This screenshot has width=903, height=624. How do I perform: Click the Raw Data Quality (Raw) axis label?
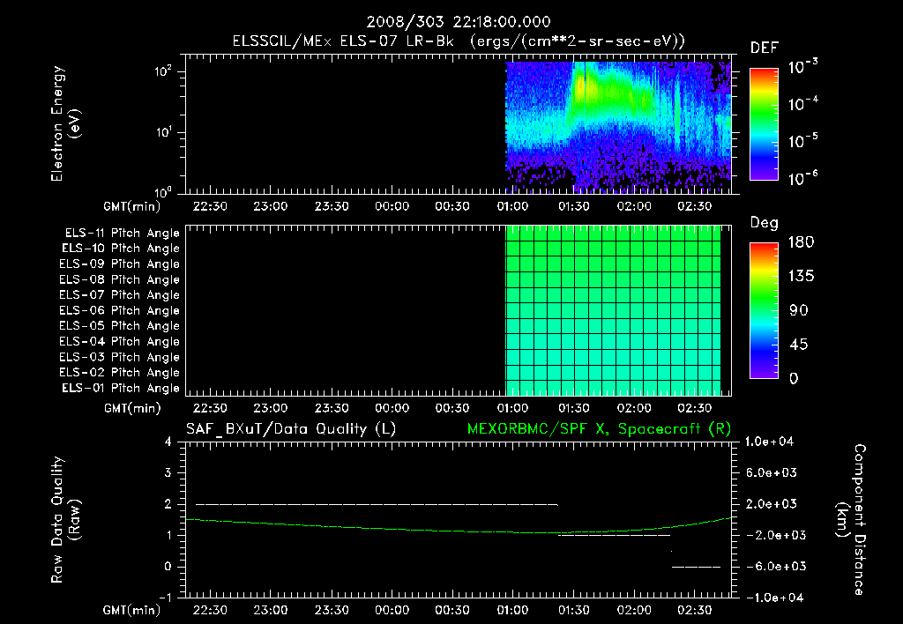[x=65, y=520]
